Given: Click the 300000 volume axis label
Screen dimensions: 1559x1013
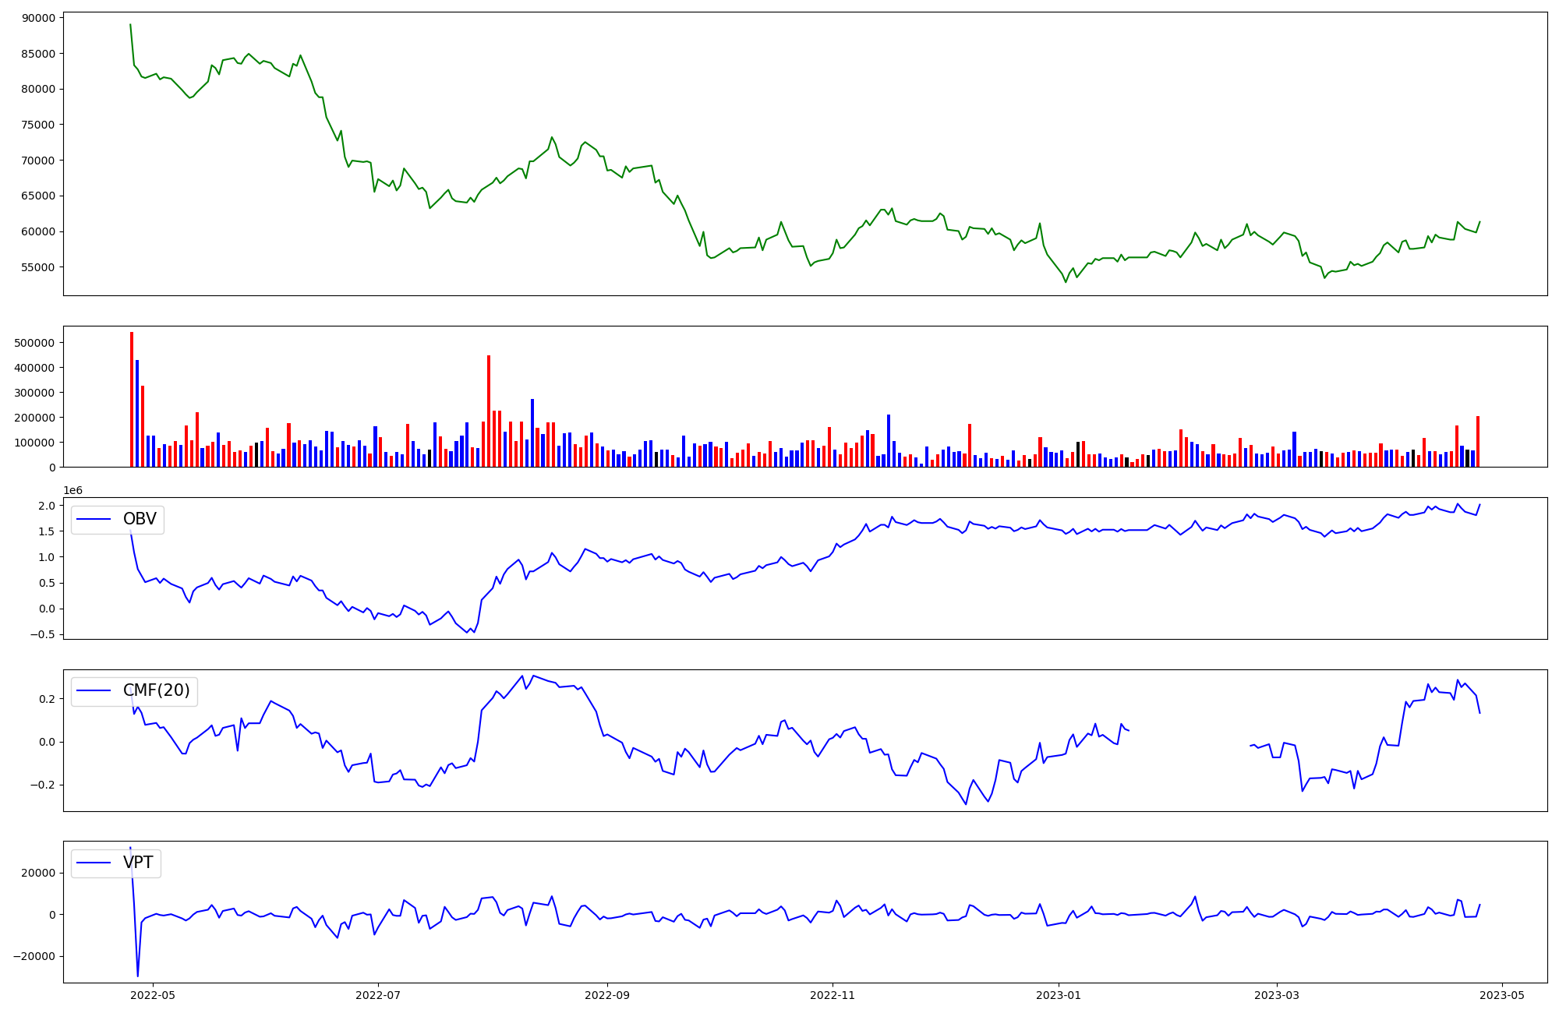Looking at the screenshot, I should [x=35, y=393].
